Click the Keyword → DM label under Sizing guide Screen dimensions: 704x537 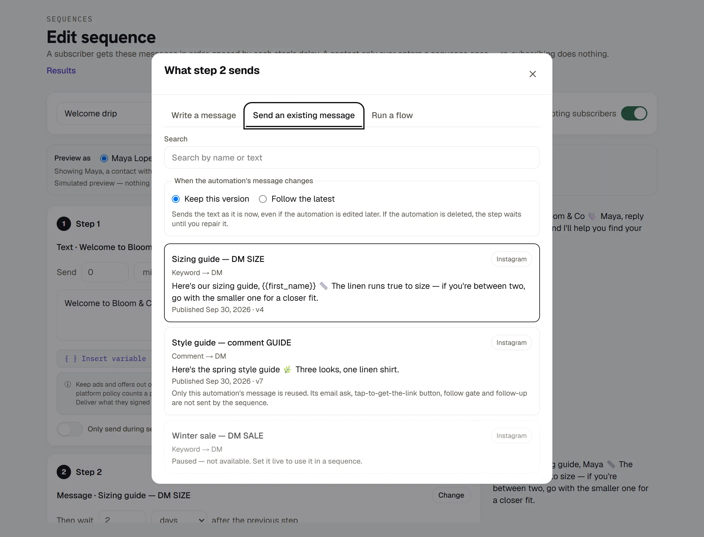tap(197, 273)
